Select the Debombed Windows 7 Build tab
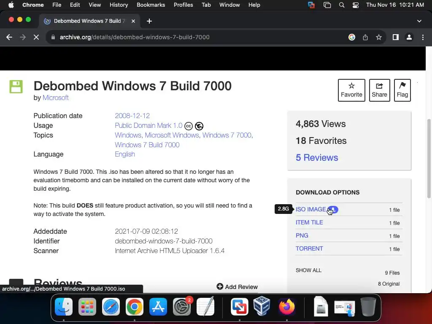 click(89, 21)
